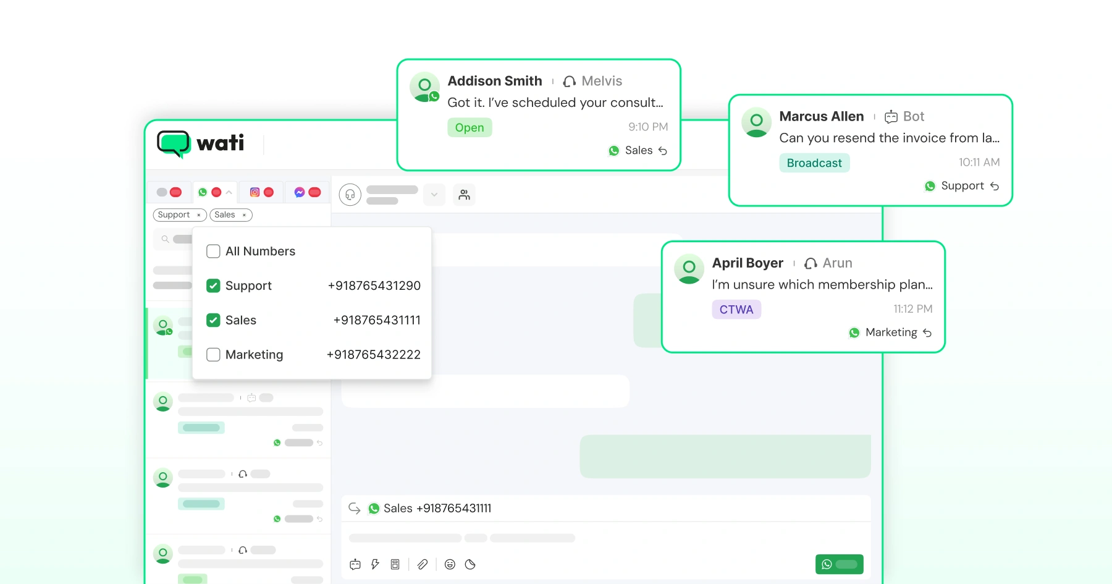Open the contacts people icon in chat header
The width and height of the screenshot is (1112, 584).
[x=465, y=195]
